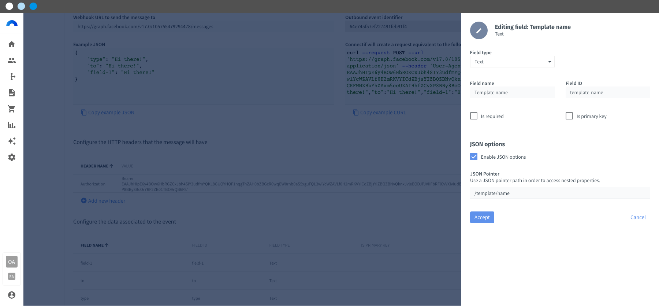659x306 pixels.
Task: Click the Webhook URL input field
Action: coord(204,26)
